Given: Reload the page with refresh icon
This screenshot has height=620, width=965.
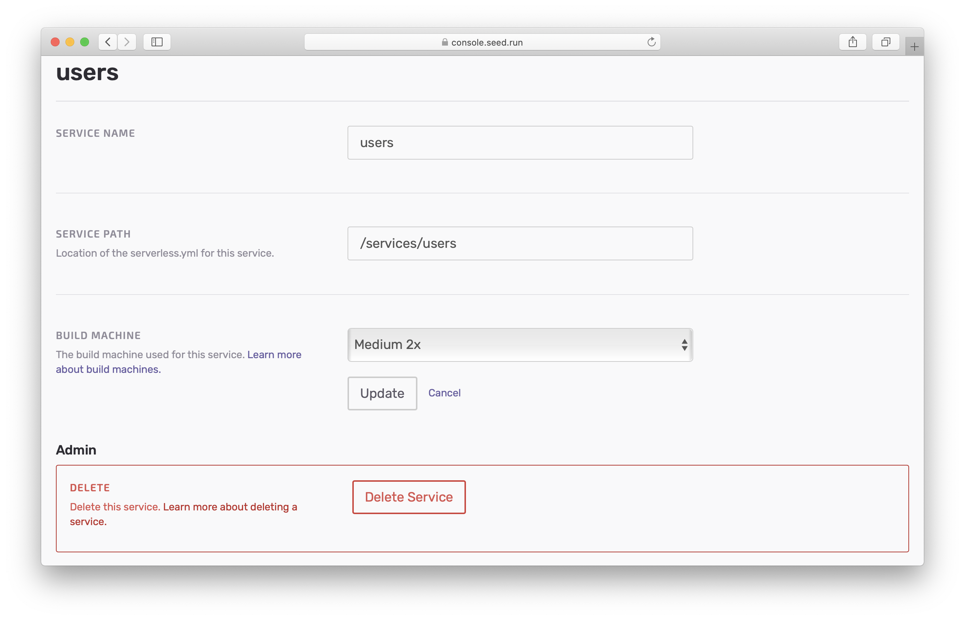Looking at the screenshot, I should point(651,42).
